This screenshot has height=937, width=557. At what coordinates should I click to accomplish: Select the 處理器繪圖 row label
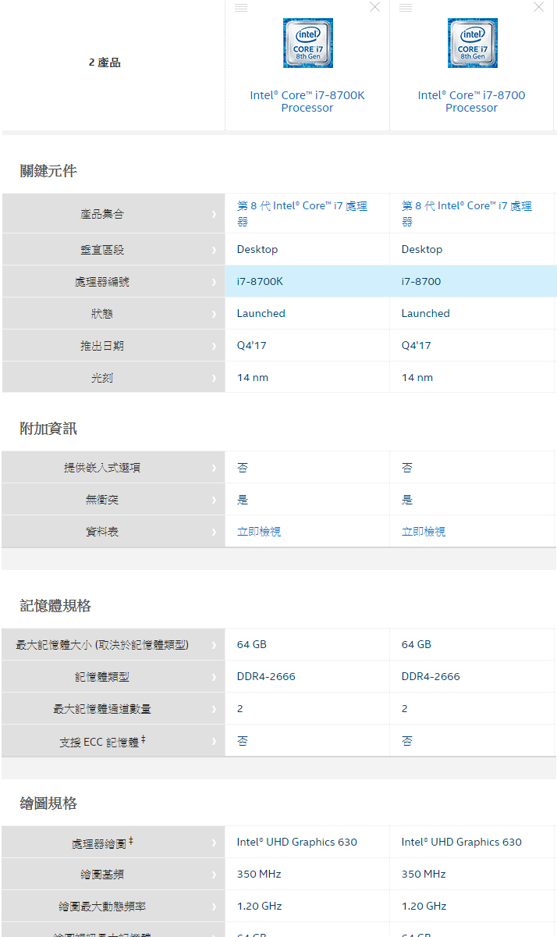pos(102,843)
